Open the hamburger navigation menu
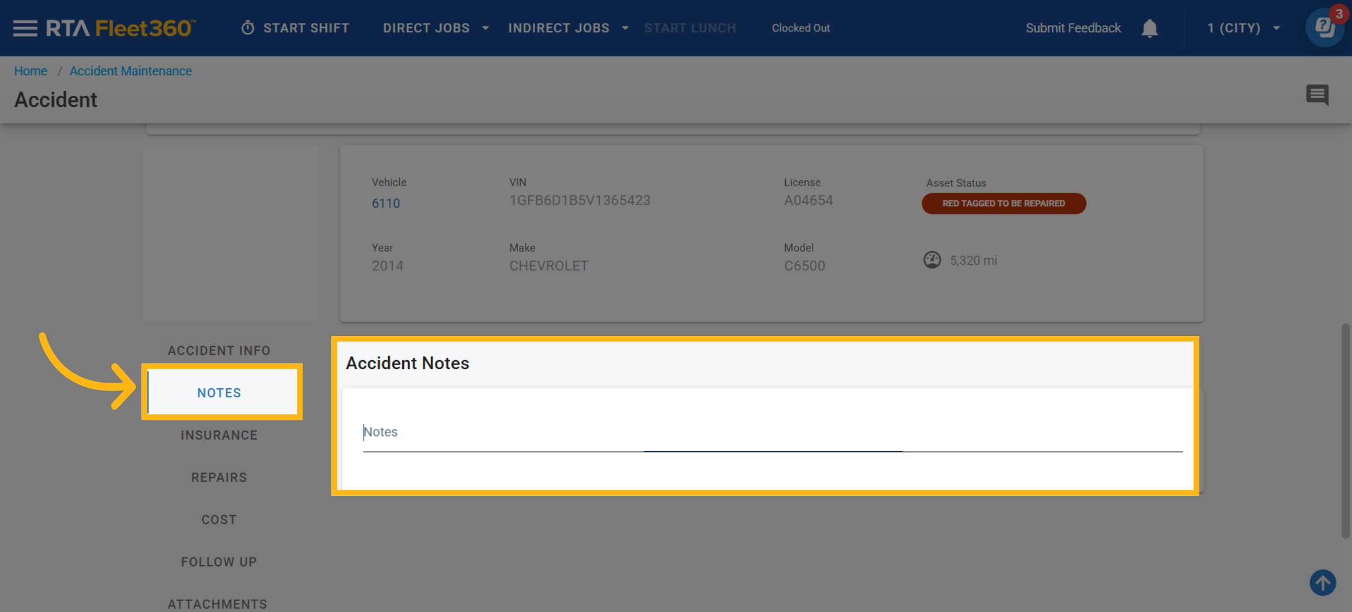This screenshot has width=1352, height=612. (x=25, y=28)
